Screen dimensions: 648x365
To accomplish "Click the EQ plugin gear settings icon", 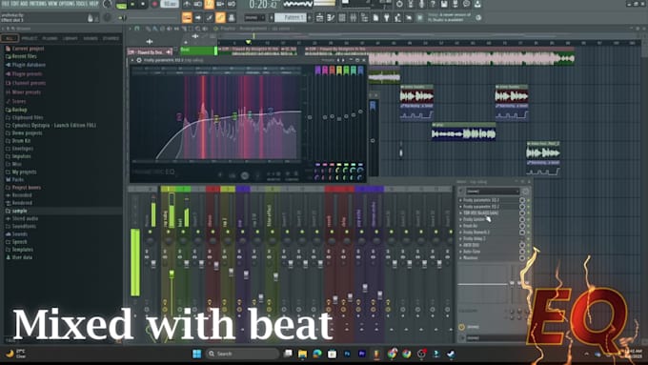I will (139, 60).
